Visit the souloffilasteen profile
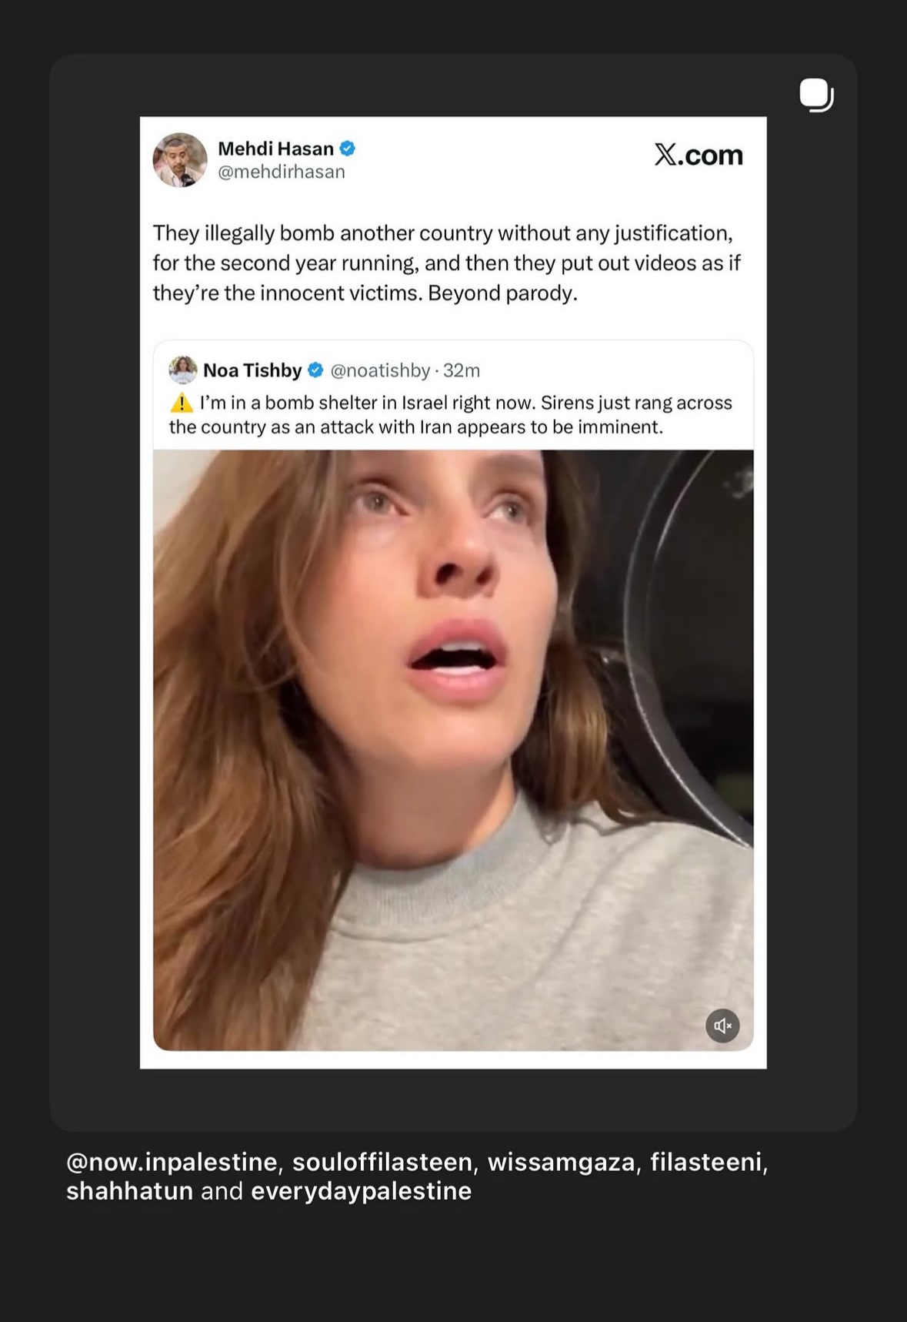Image resolution: width=907 pixels, height=1322 pixels. [382, 1161]
